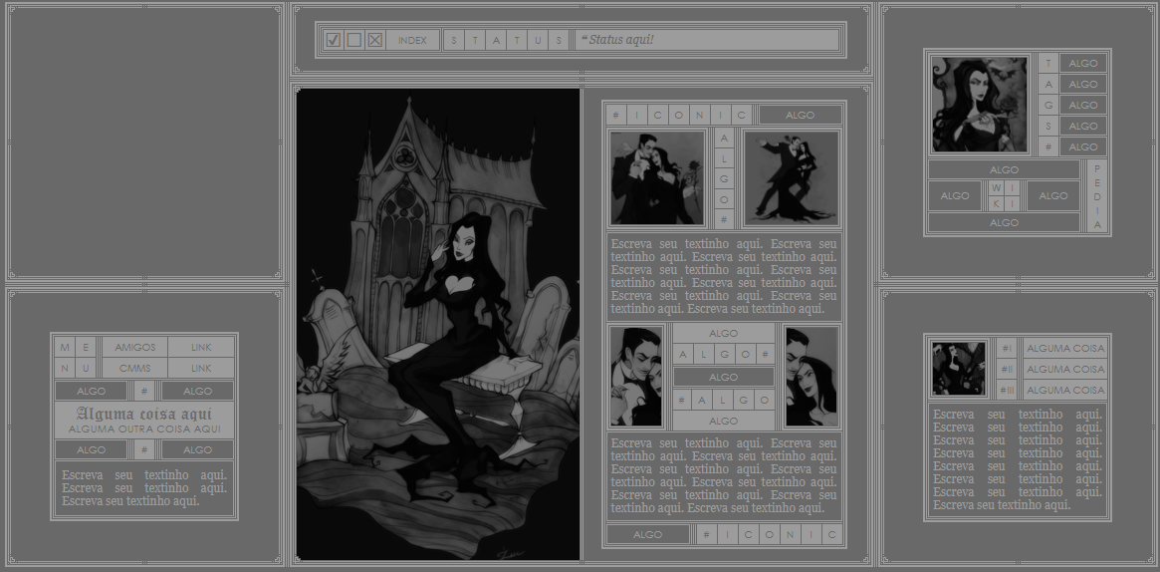
Task: Open the AMIGOS menu entry
Action: pyautogui.click(x=134, y=347)
